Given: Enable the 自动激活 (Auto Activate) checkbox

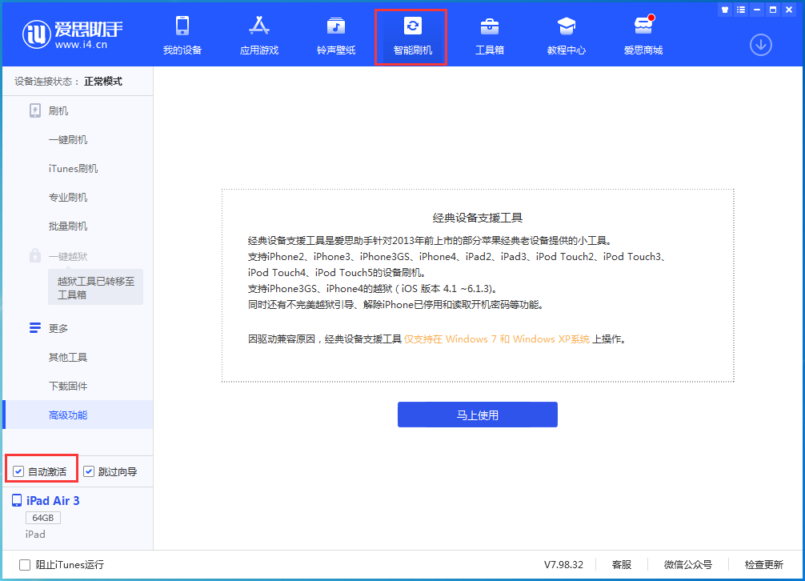Looking at the screenshot, I should pyautogui.click(x=18, y=471).
